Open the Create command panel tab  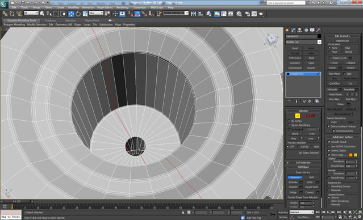[x=287, y=30]
